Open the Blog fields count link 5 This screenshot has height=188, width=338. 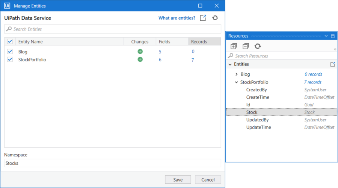pos(160,52)
